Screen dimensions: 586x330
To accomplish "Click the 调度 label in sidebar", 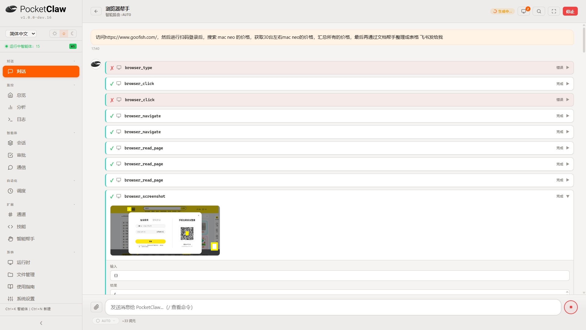I will 21,191.
